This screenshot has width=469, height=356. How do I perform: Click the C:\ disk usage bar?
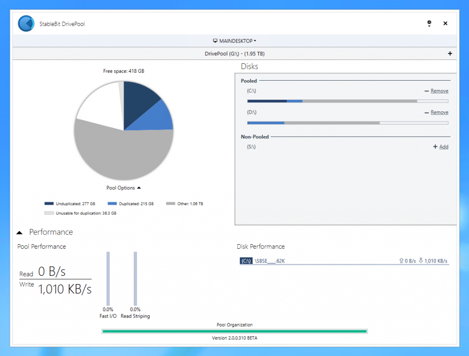tap(348, 101)
